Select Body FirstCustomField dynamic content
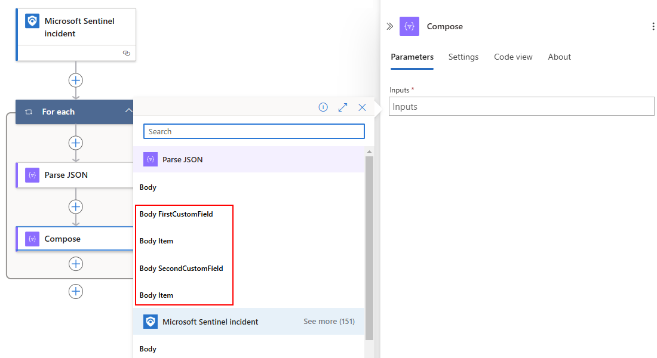This screenshot has height=358, width=657. [x=176, y=214]
